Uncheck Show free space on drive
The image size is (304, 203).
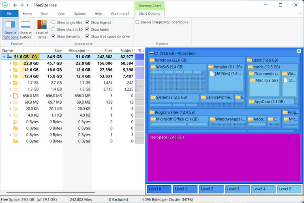[88, 36]
